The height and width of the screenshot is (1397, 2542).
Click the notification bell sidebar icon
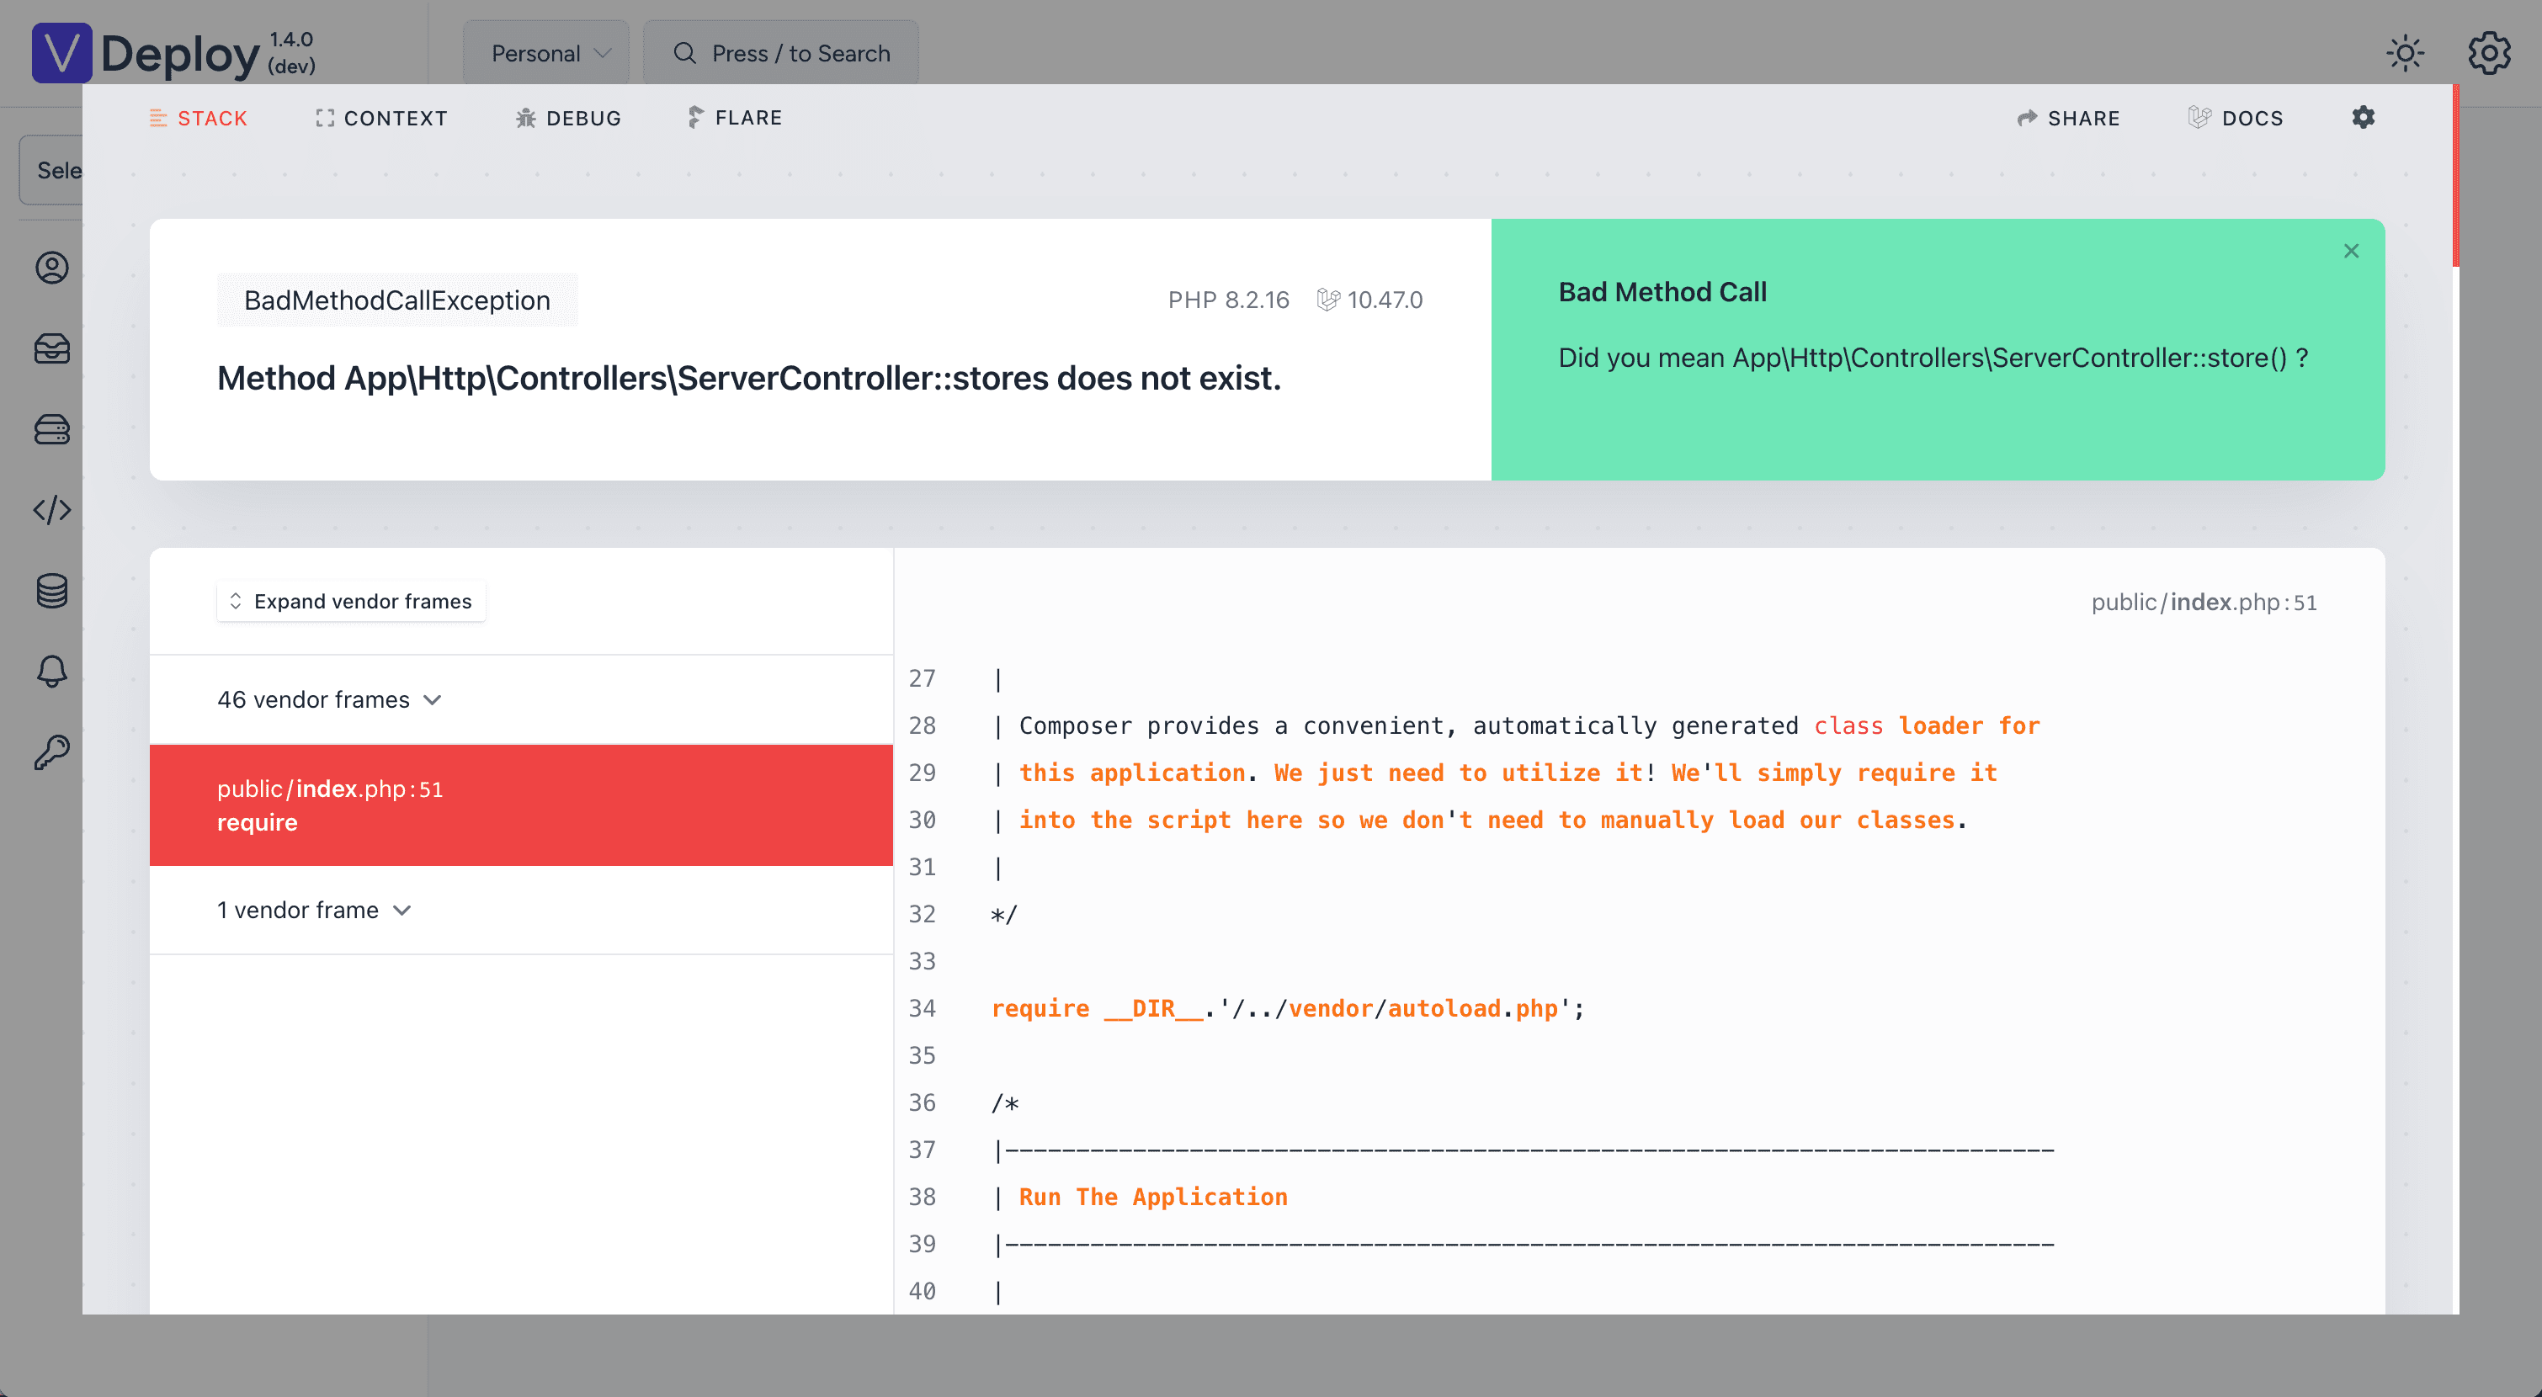click(x=51, y=672)
